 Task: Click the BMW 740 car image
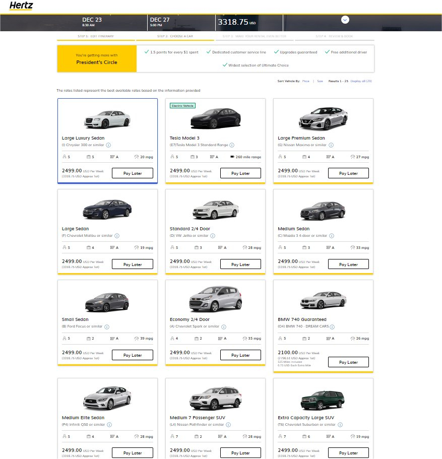click(323, 300)
